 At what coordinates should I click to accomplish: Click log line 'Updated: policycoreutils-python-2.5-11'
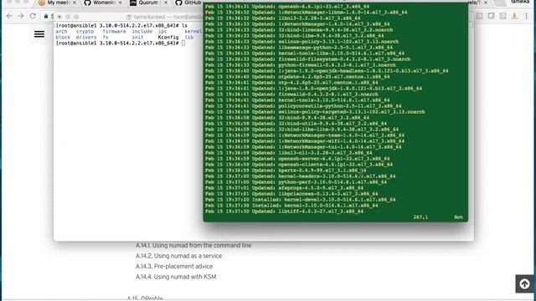303,106
